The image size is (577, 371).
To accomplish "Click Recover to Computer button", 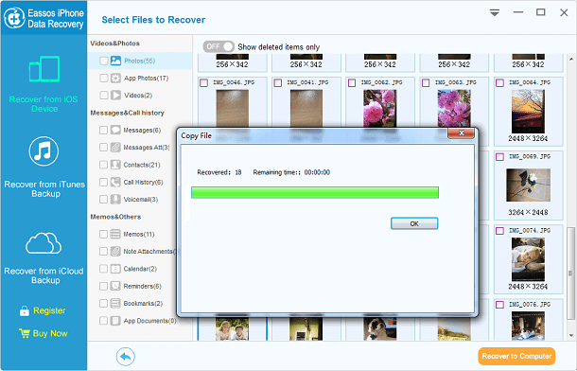I will tap(516, 356).
